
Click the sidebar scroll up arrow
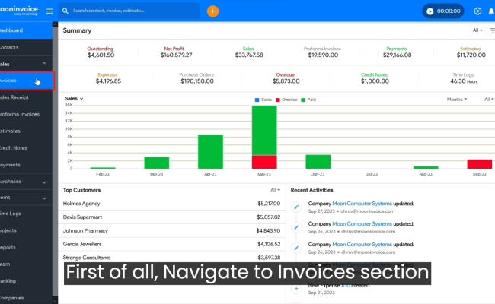pos(55,24)
